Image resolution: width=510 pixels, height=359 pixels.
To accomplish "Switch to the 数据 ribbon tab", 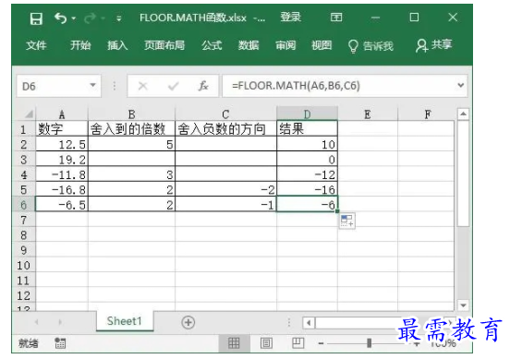I will pyautogui.click(x=249, y=45).
